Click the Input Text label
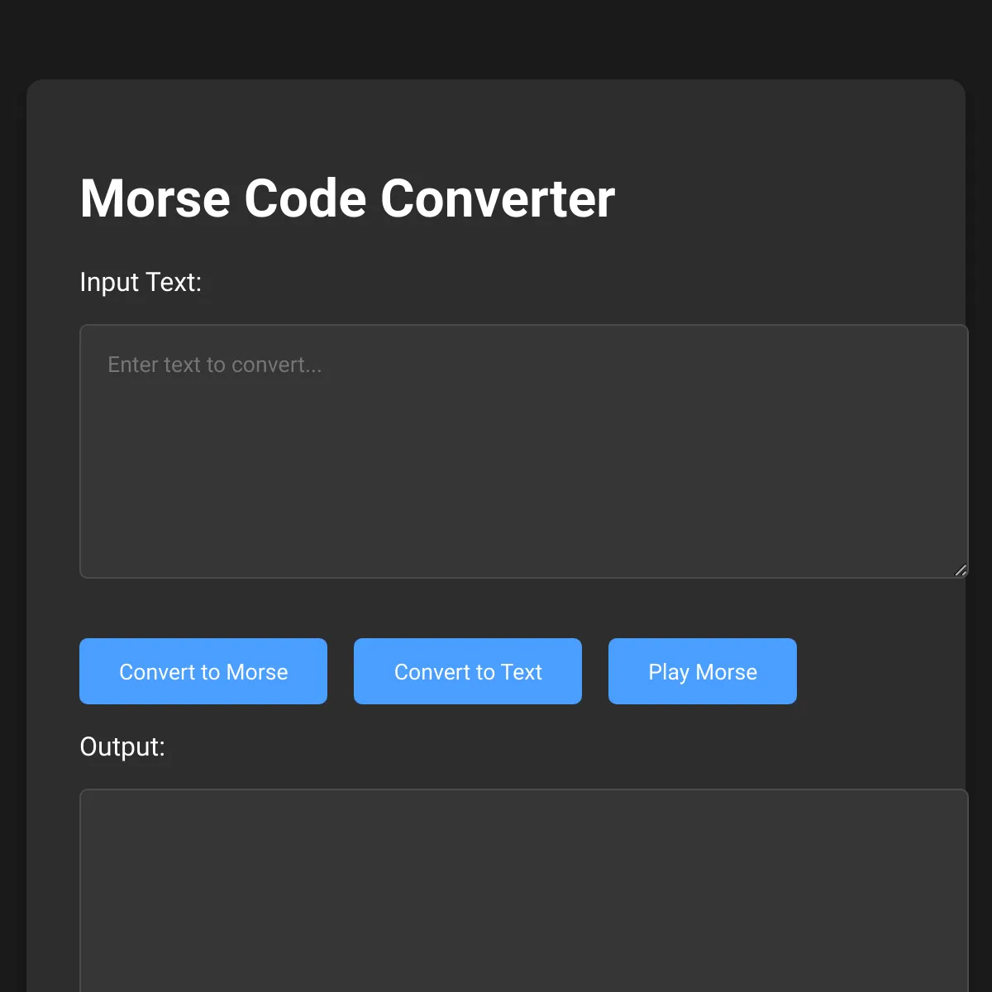992x992 pixels. [141, 282]
